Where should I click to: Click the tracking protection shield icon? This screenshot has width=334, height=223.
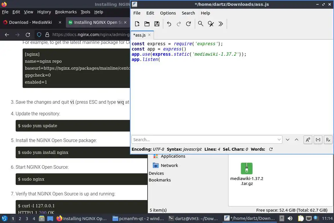[x=39, y=35]
